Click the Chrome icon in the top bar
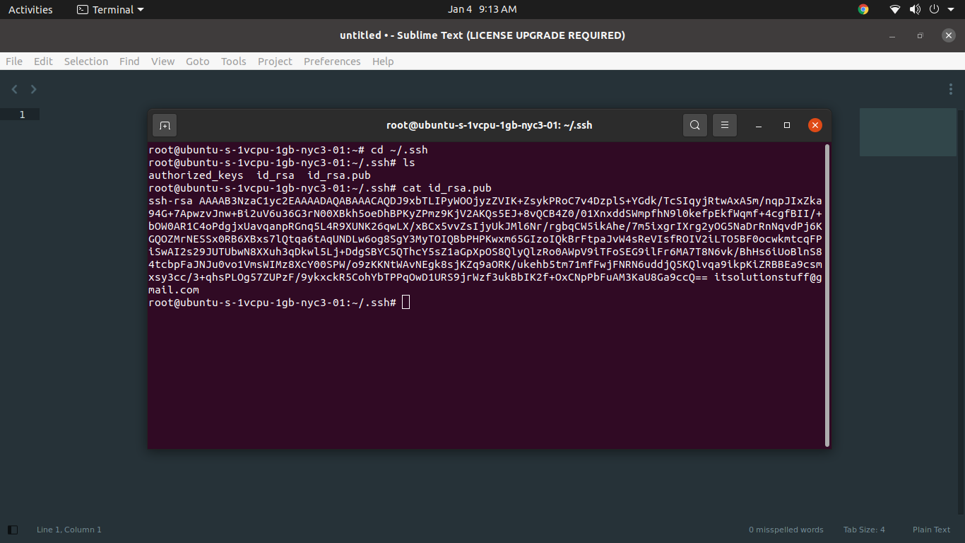 [x=863, y=9]
